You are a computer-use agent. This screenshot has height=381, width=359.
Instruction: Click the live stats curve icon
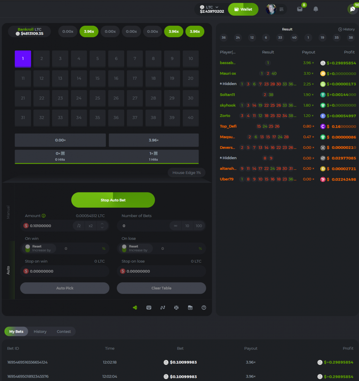163,308
